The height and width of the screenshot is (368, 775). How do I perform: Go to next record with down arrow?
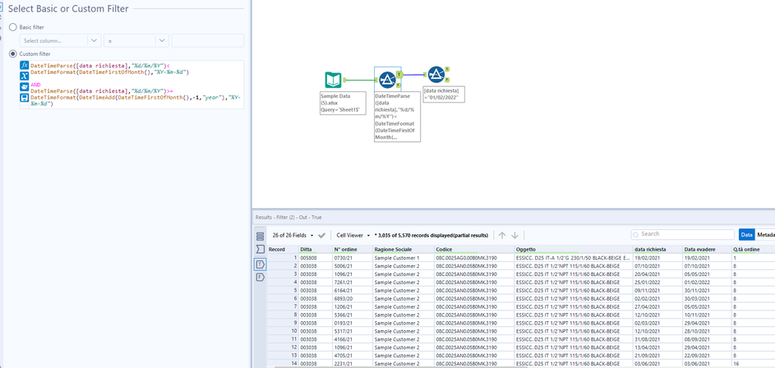[514, 235]
